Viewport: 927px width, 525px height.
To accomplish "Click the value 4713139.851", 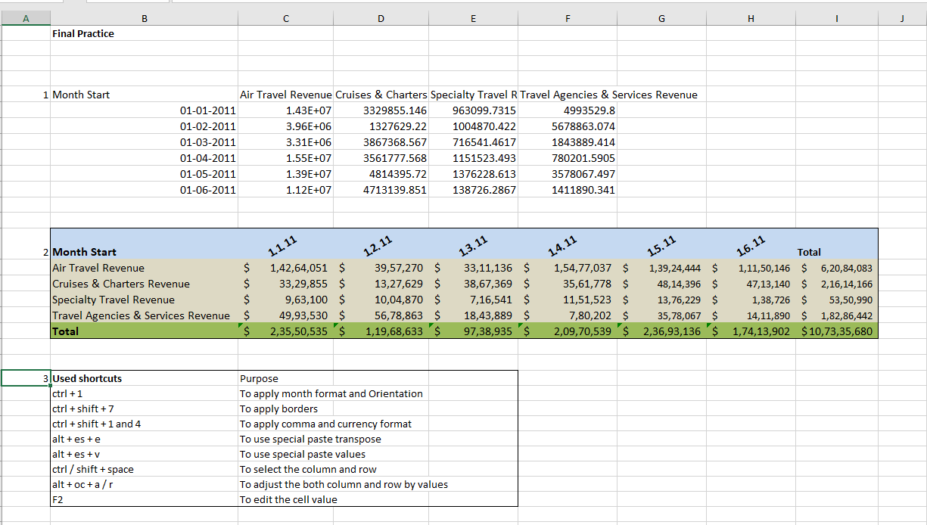I will click(381, 190).
